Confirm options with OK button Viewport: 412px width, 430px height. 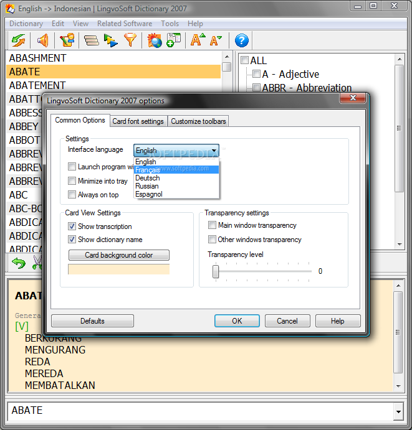tap(237, 321)
